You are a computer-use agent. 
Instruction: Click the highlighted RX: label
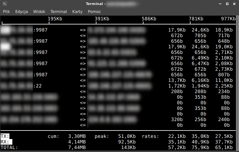click(x=5, y=142)
